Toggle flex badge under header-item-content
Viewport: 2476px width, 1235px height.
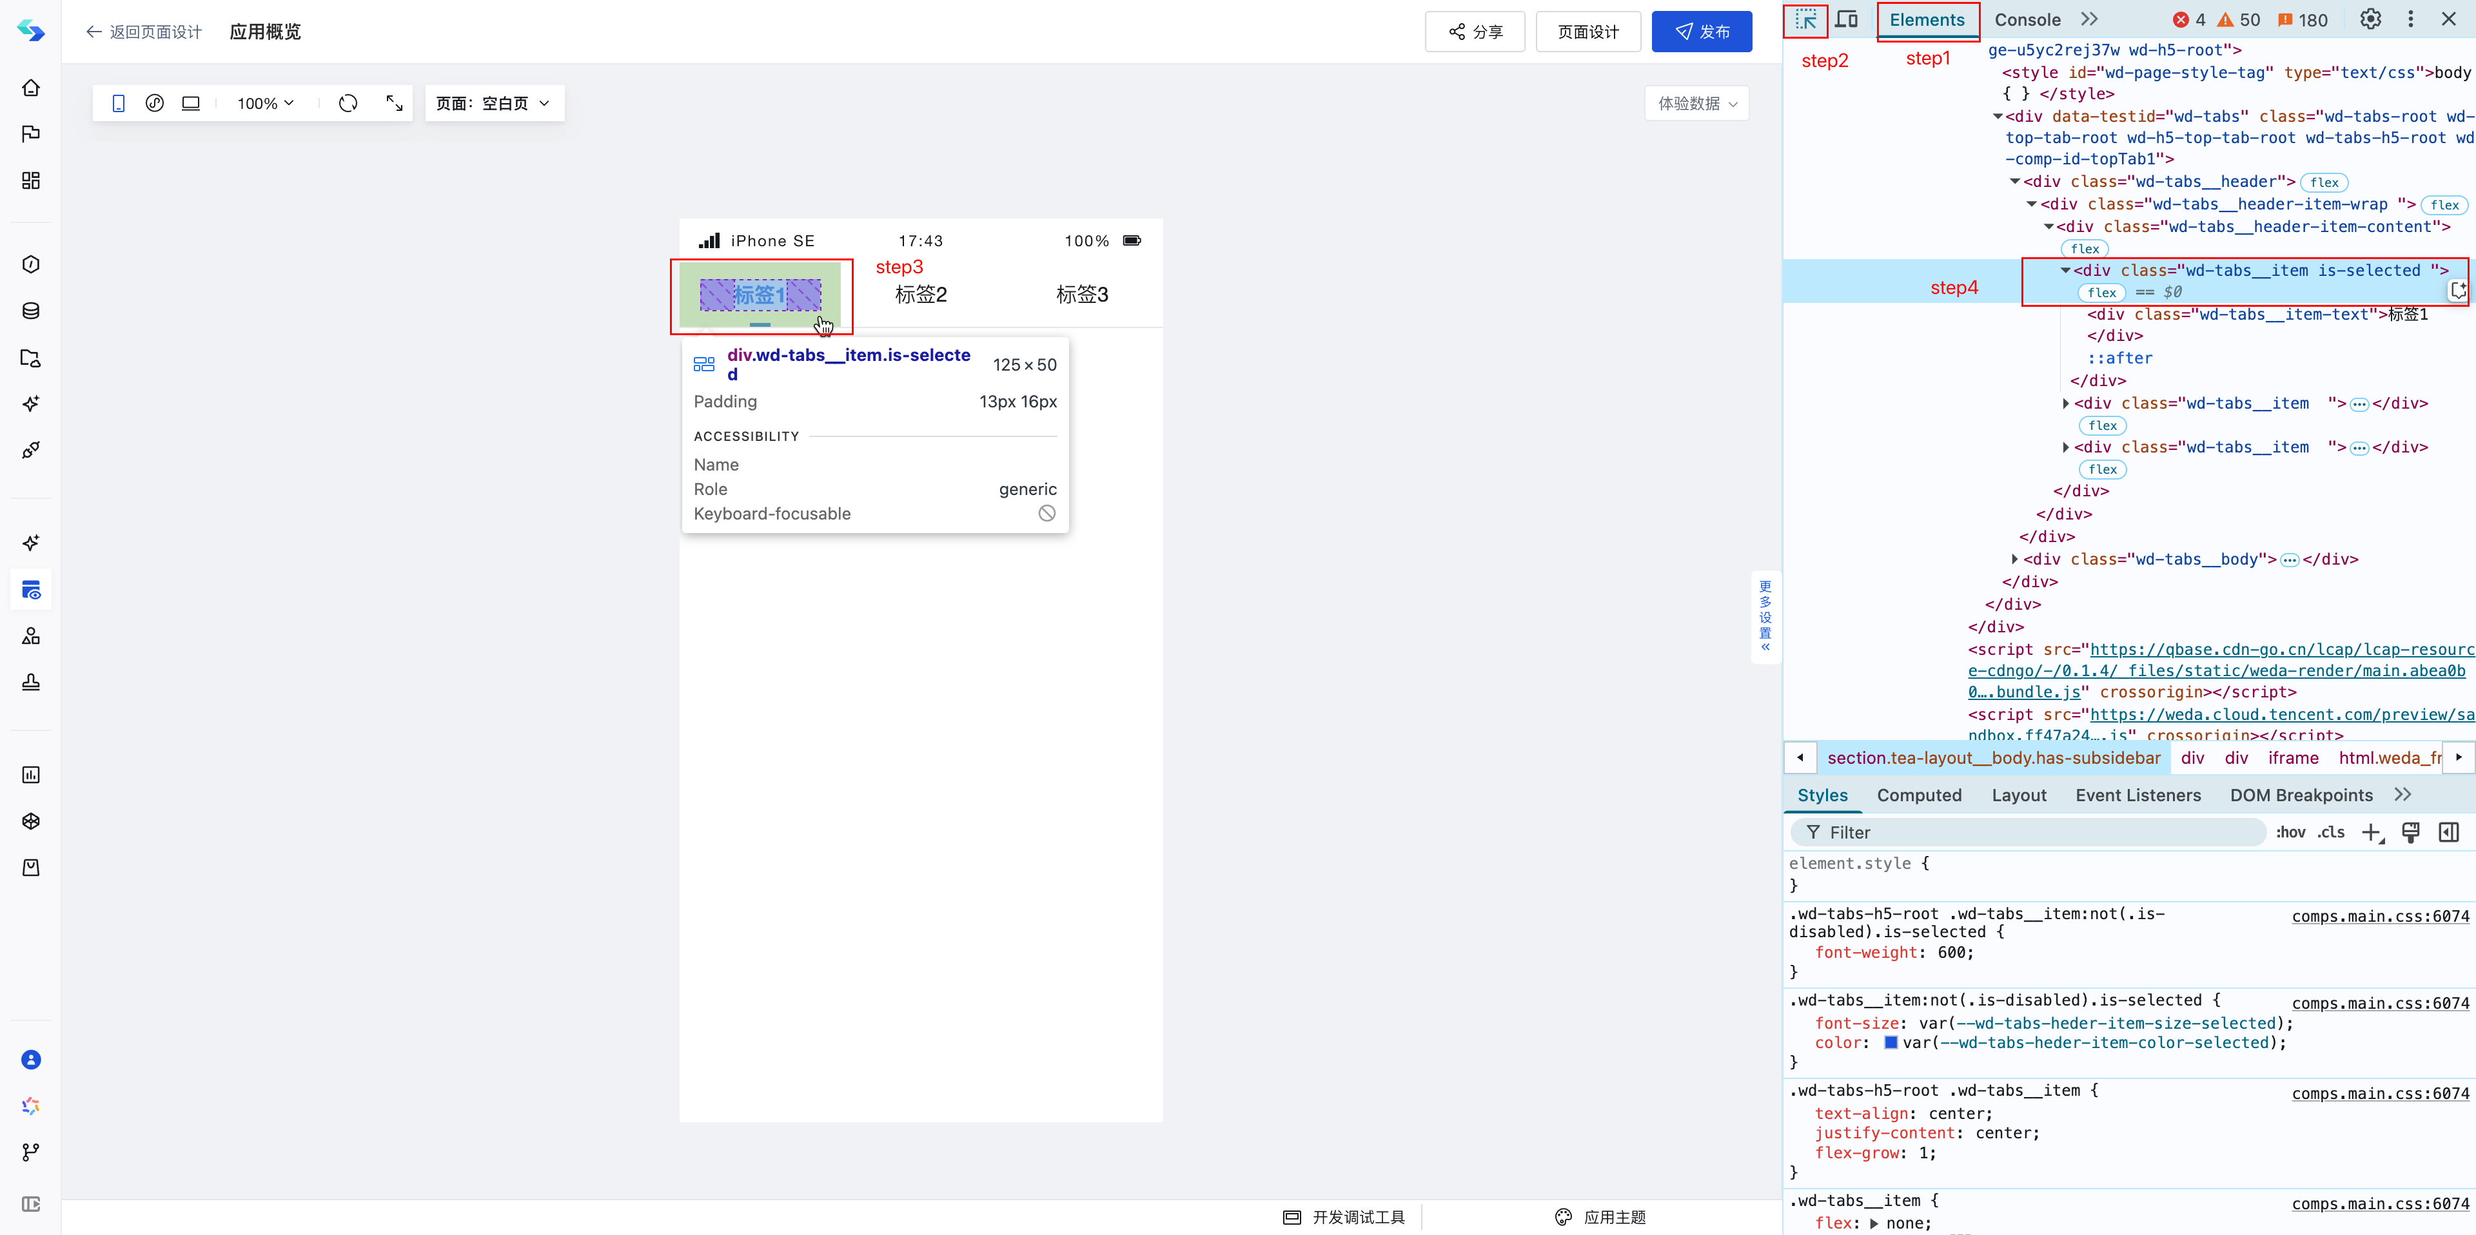[2085, 249]
